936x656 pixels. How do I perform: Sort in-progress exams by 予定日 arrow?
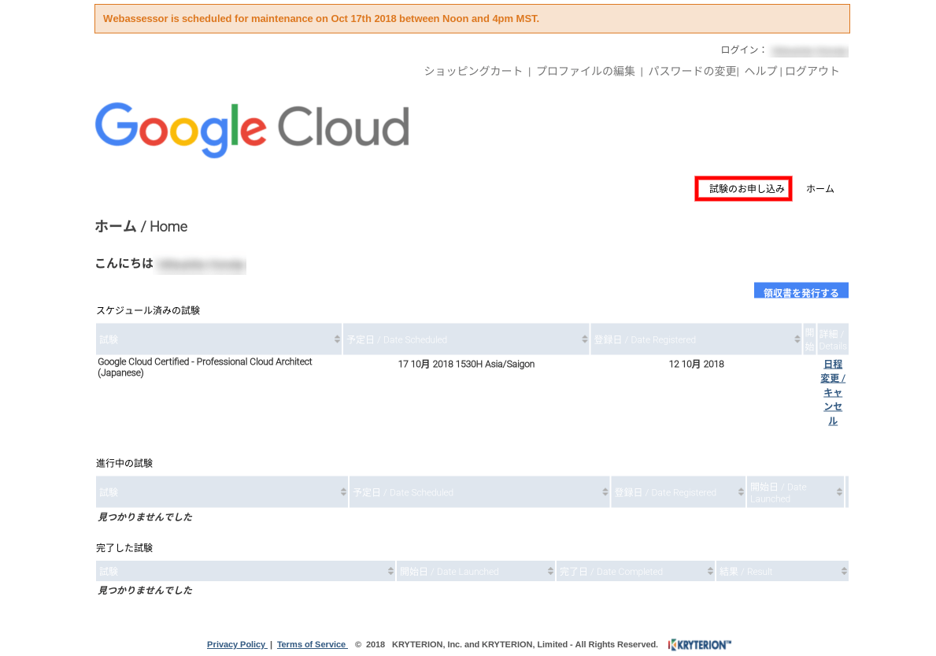point(605,492)
